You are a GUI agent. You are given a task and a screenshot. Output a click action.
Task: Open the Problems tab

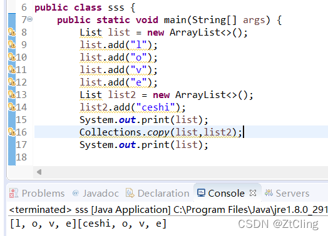click(37, 193)
